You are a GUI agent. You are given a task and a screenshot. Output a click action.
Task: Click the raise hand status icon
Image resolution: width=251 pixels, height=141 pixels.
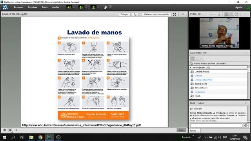pos(105,7)
